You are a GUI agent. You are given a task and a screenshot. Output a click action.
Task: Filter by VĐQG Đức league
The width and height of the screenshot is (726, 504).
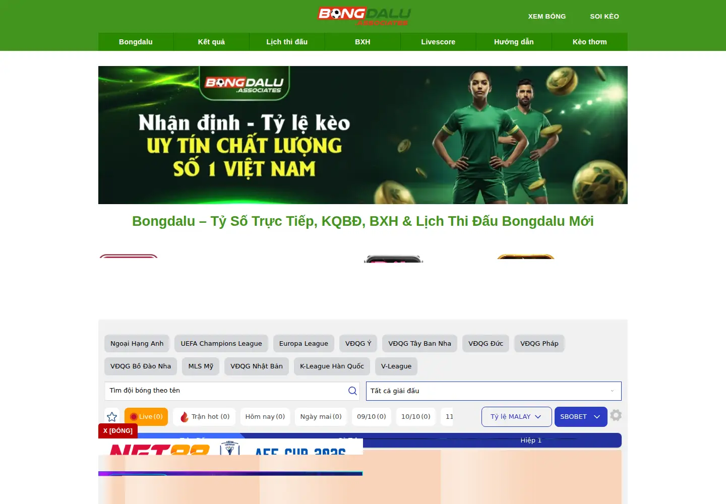[x=486, y=343]
